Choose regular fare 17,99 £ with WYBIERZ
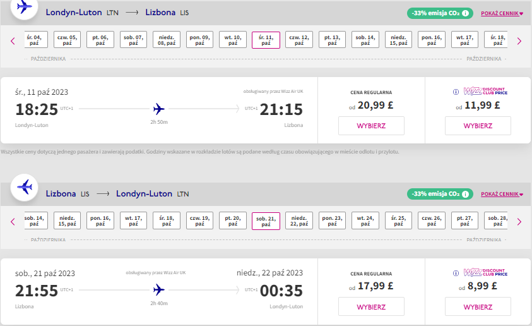 (x=371, y=306)
